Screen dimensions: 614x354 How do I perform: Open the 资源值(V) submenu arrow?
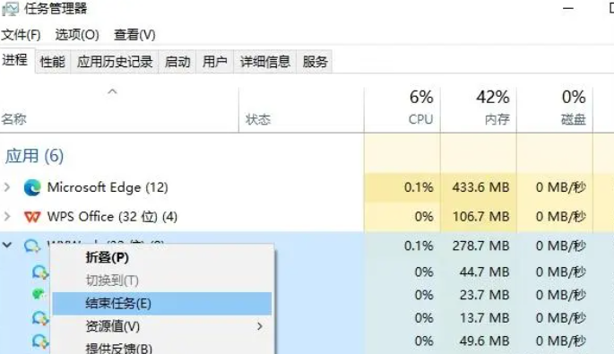(x=260, y=326)
